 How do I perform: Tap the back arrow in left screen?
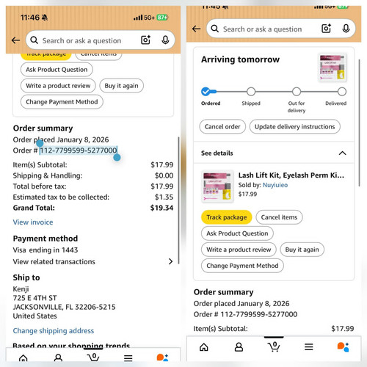[x=16, y=40]
